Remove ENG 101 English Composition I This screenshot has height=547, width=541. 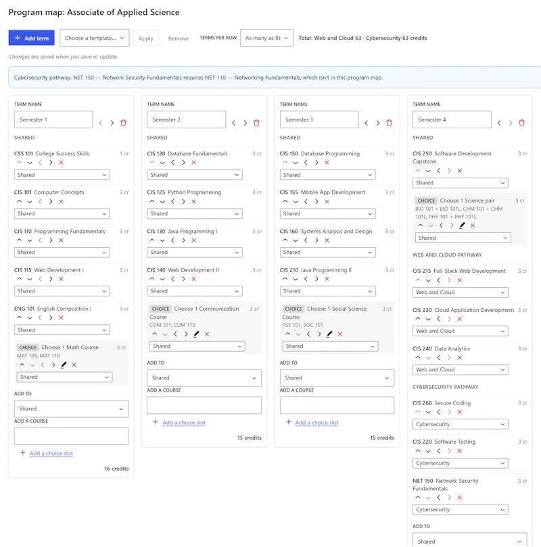click(61, 318)
